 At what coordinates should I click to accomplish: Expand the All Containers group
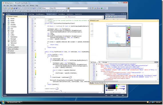pos(7,53)
